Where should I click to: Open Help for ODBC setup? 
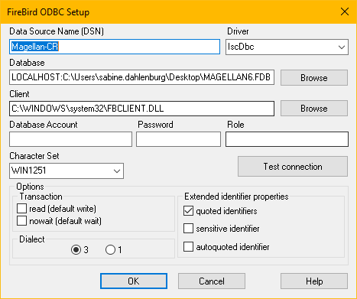click(314, 281)
